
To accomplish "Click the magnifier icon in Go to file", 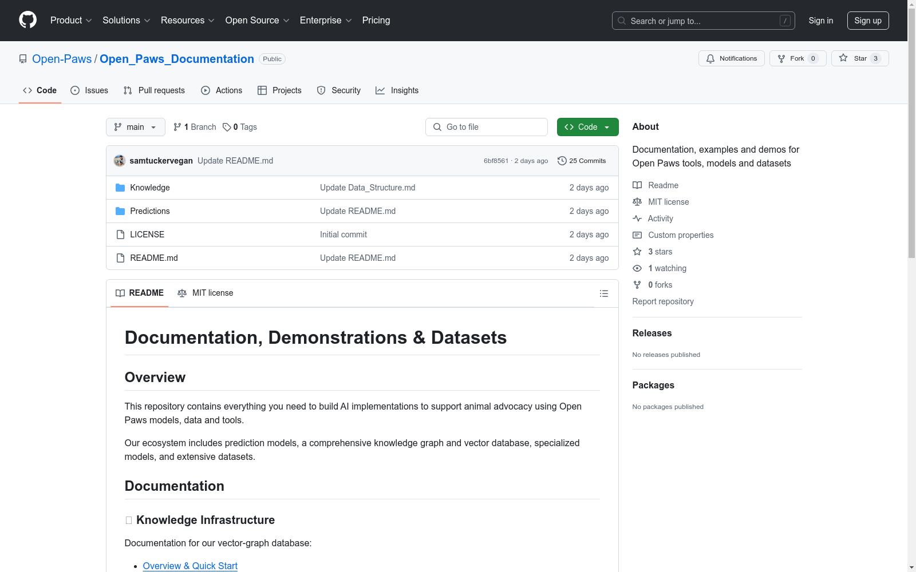I will click(x=437, y=127).
